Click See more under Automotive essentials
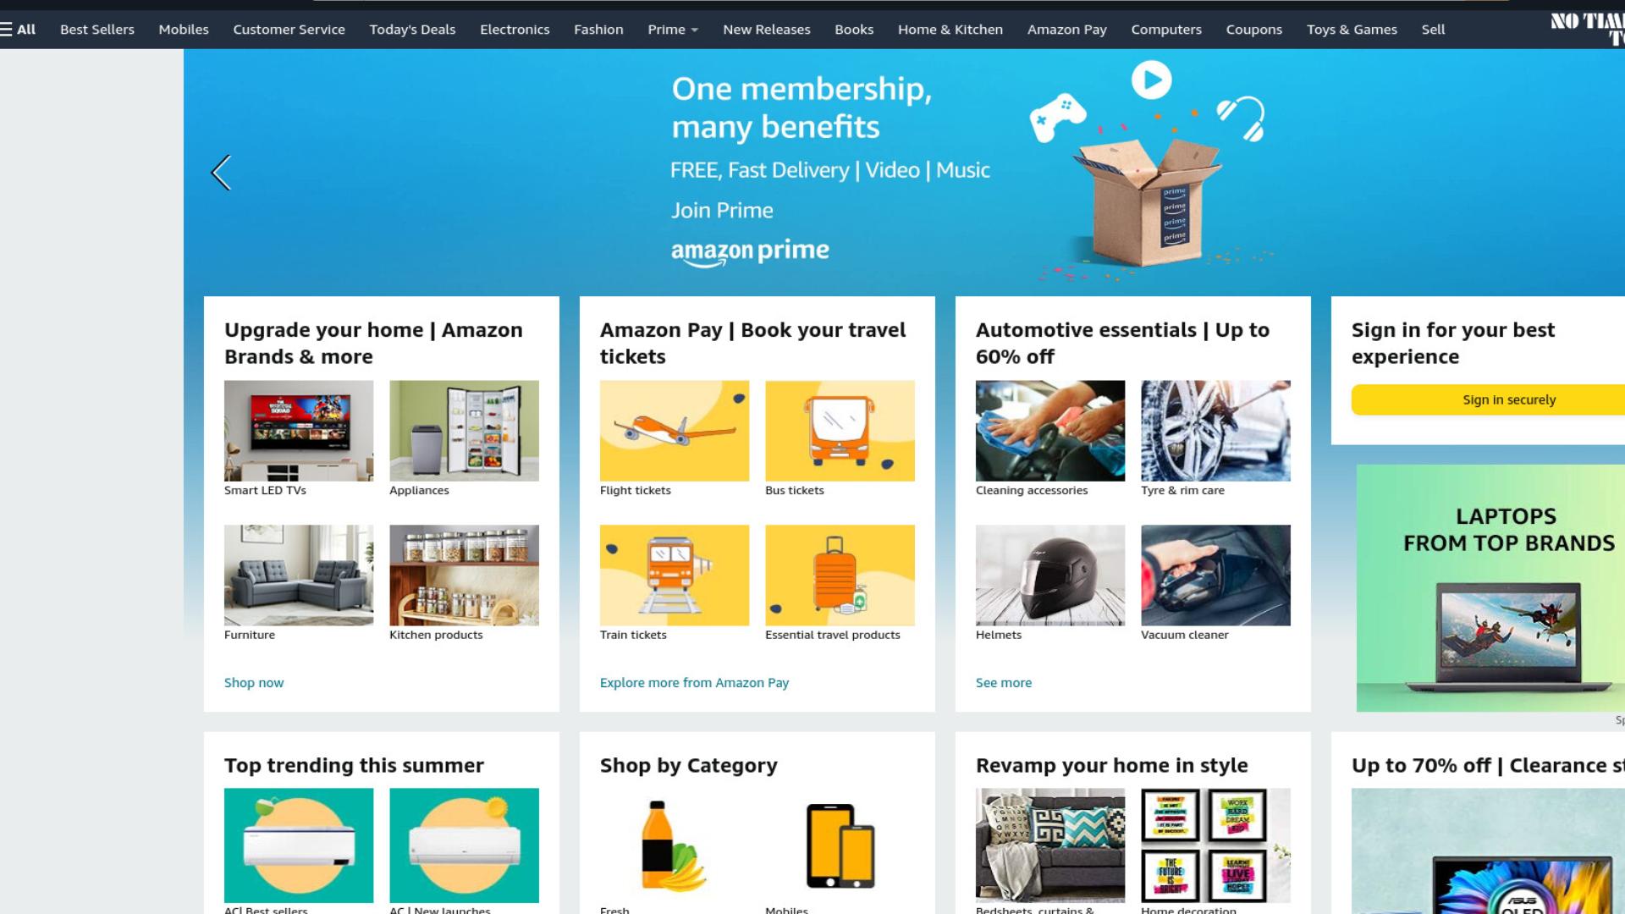Image resolution: width=1625 pixels, height=914 pixels. tap(1004, 683)
